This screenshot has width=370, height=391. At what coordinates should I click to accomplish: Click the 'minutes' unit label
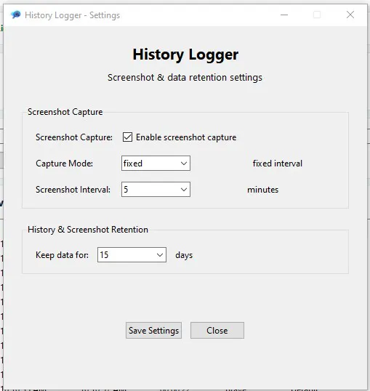(262, 190)
